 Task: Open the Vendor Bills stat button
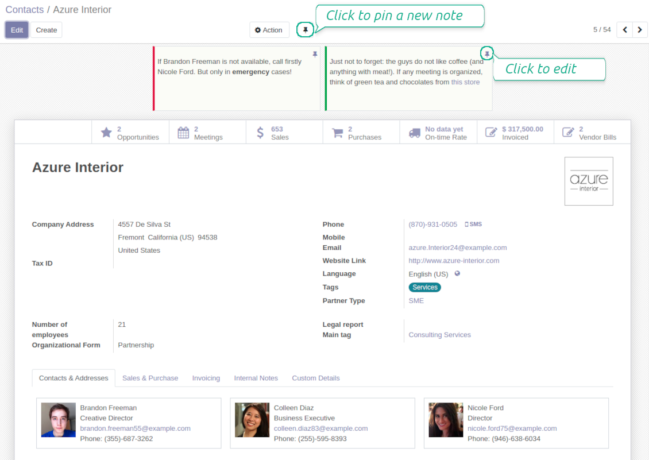[592, 133]
